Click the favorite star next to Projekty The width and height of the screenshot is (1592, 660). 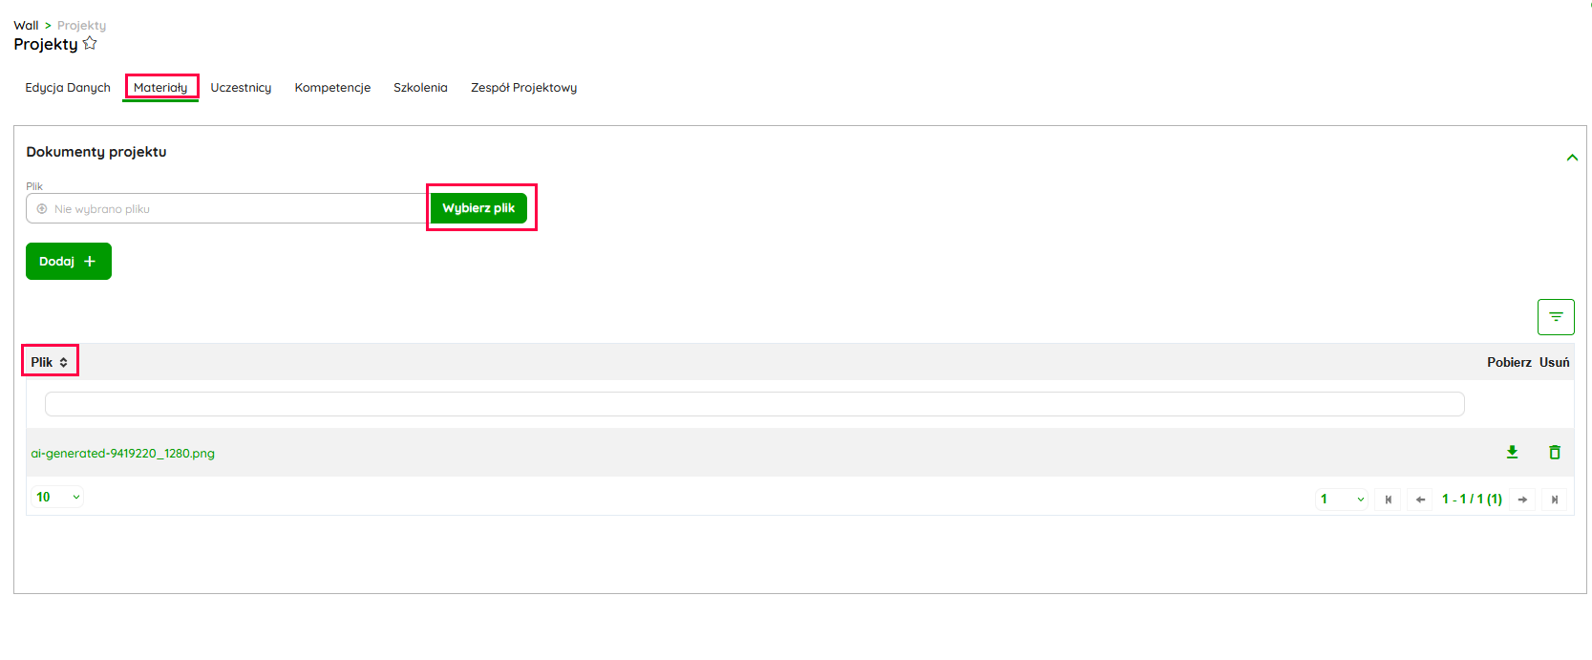(x=90, y=43)
